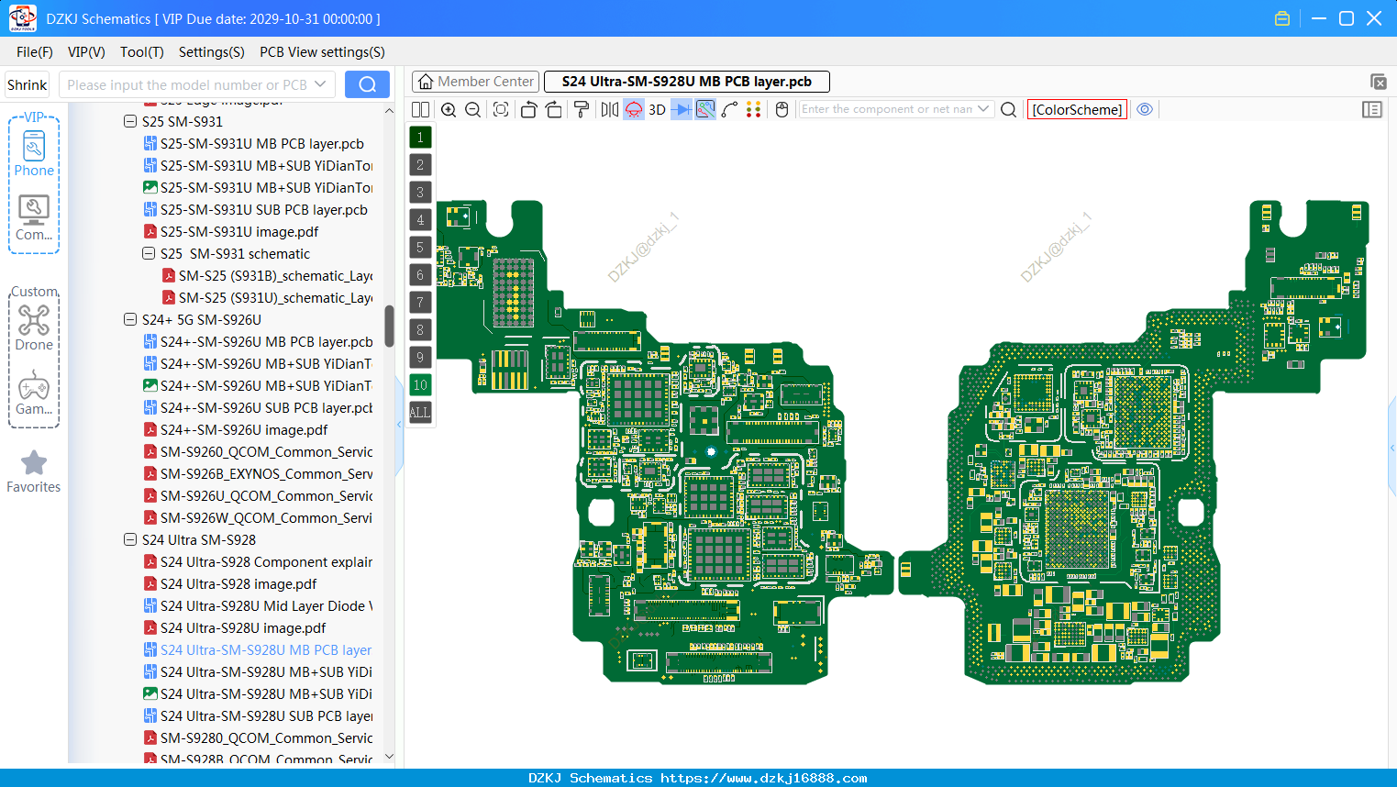Show PCB layer 10
The height and width of the screenshot is (787, 1397).
tap(420, 384)
